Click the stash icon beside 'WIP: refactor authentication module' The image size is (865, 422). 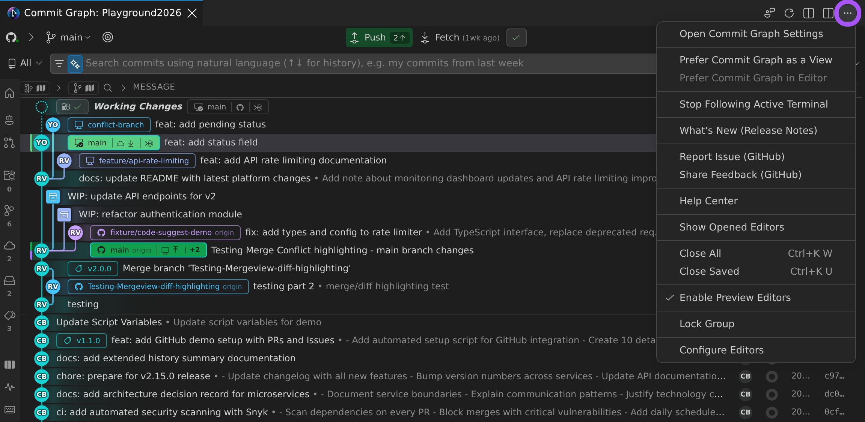tap(64, 214)
